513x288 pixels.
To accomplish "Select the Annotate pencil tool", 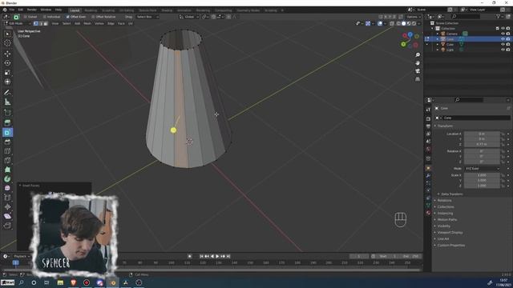I will 7,93.
